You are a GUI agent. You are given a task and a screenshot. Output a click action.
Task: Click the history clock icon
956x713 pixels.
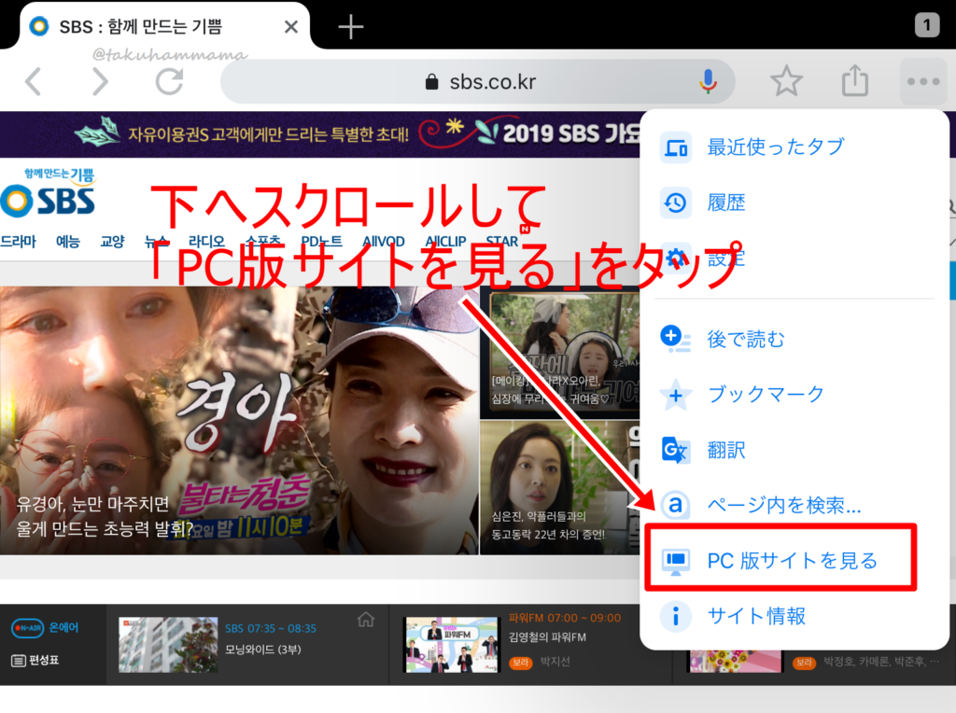coord(676,203)
